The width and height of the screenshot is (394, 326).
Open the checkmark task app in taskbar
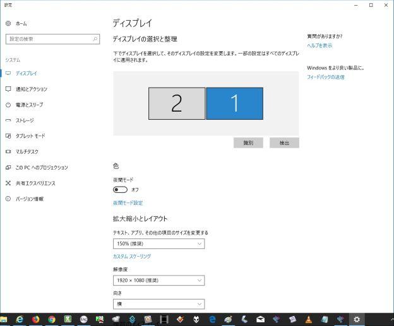180,319
